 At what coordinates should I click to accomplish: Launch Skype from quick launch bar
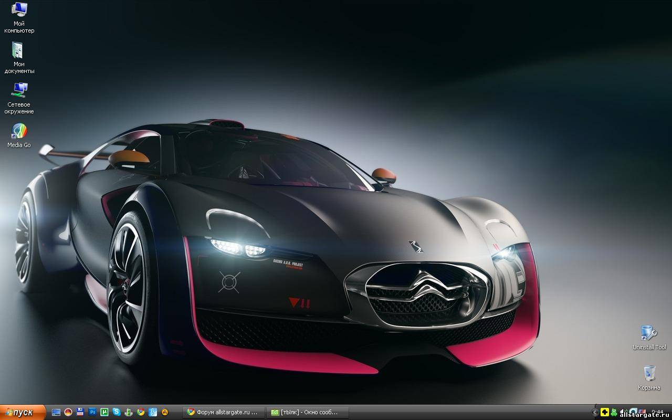coord(117,412)
